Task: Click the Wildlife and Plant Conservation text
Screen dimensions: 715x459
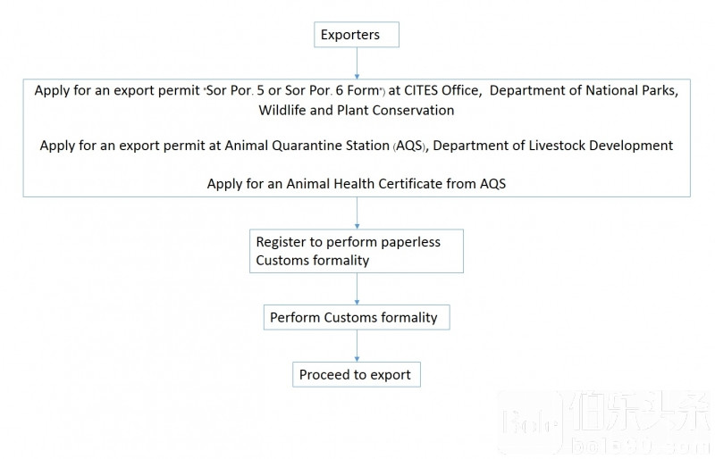Action: click(x=356, y=111)
